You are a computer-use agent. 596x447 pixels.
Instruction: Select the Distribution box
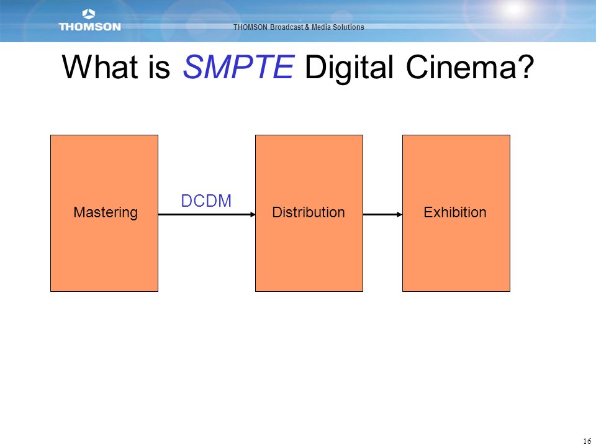309,213
